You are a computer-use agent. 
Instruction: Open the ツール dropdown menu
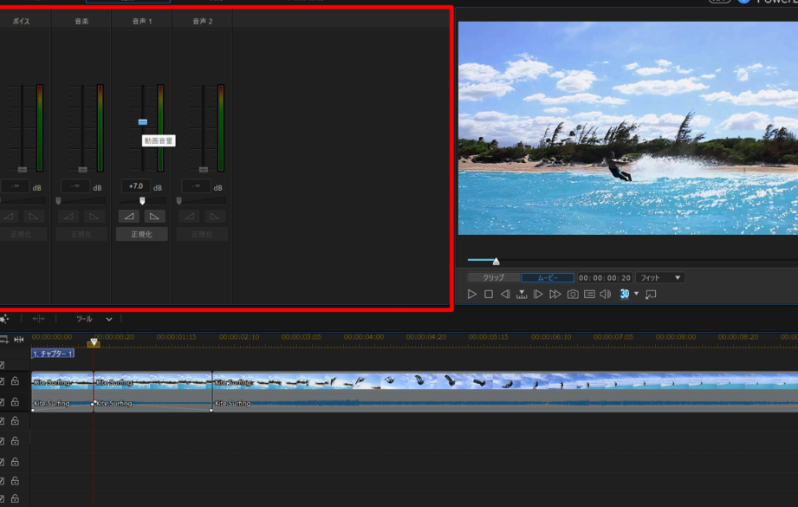tap(94, 319)
